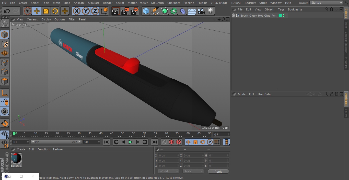Toggle position keyframe recording icon

click(x=188, y=142)
